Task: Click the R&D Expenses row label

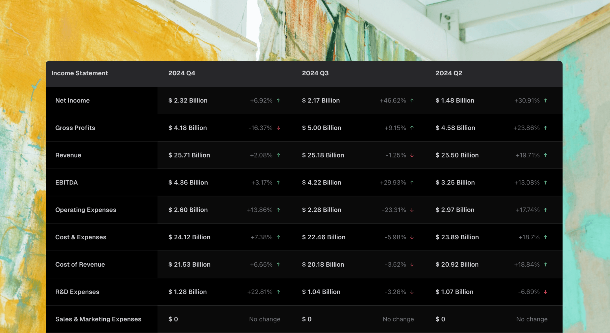Action: click(77, 292)
